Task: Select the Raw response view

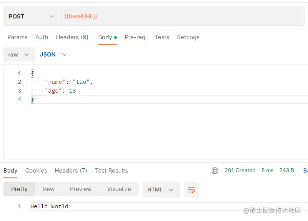Action: click(49, 189)
